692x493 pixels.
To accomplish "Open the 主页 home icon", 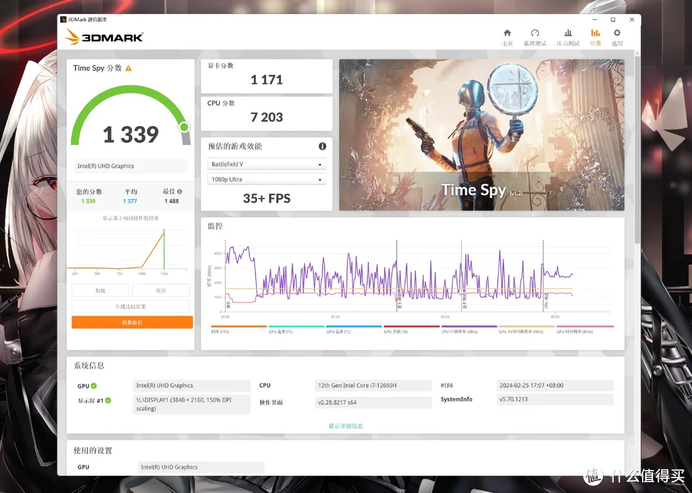I will (507, 33).
